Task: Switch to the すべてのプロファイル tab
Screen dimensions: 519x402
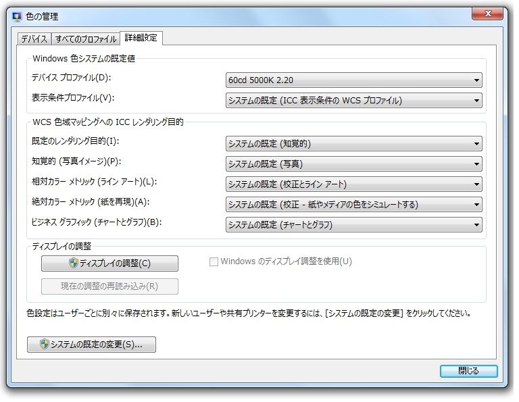Action: (x=86, y=39)
